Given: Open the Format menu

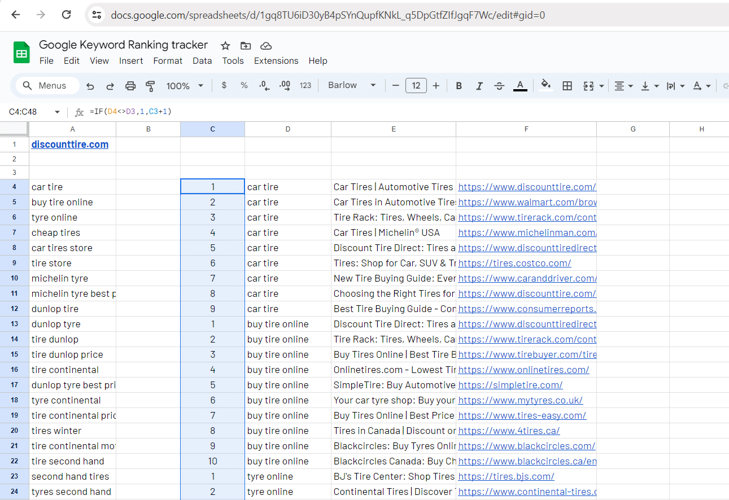Looking at the screenshot, I should pyautogui.click(x=168, y=61).
